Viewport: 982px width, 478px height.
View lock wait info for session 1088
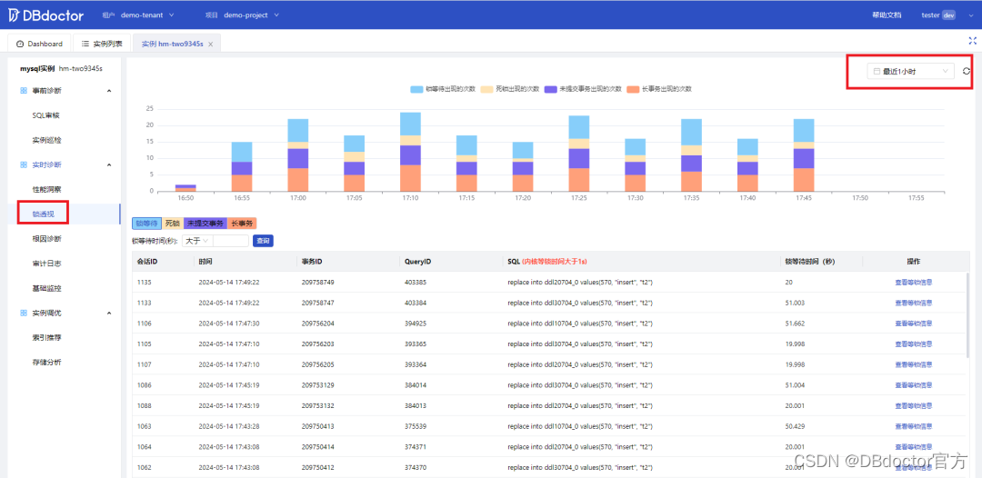(914, 405)
